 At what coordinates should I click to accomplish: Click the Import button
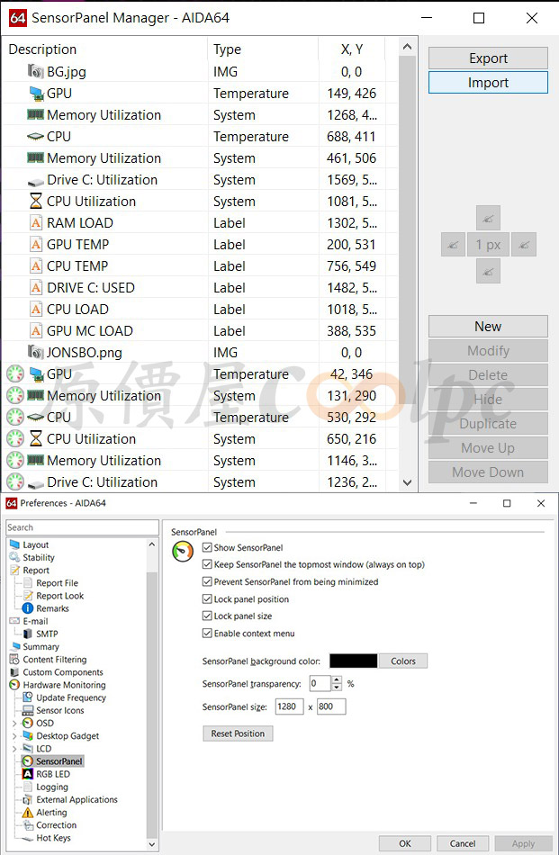(488, 83)
